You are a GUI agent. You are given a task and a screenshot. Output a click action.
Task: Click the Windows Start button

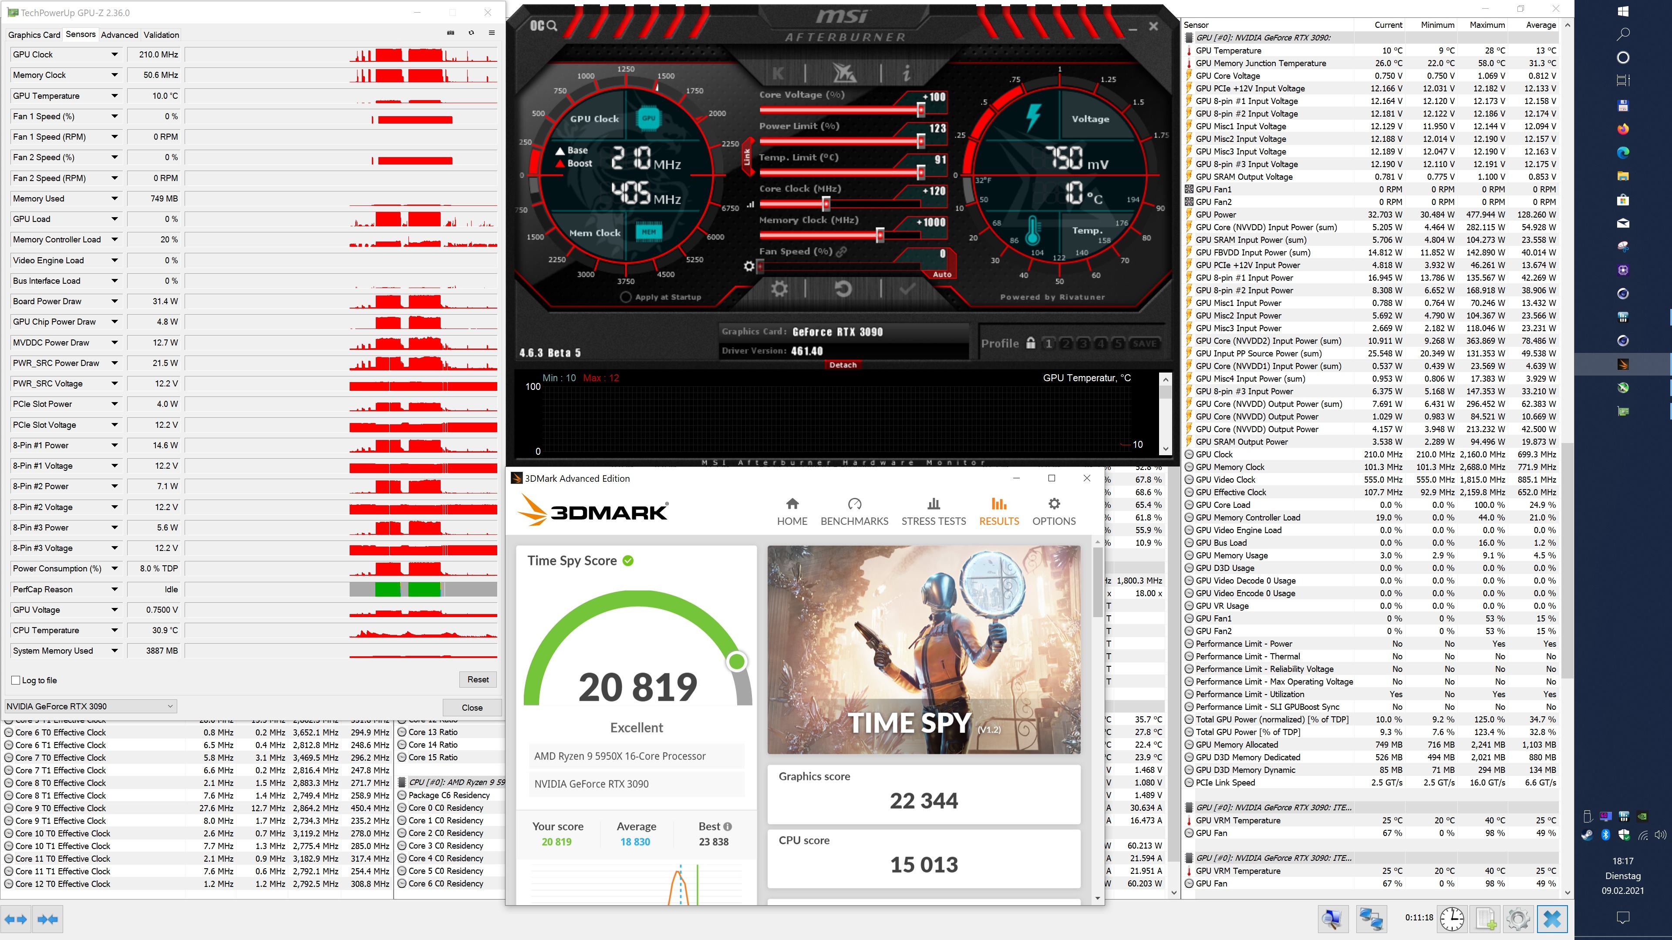(x=1623, y=11)
